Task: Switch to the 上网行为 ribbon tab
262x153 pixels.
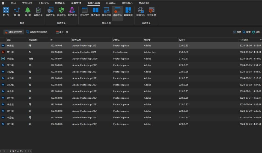Action: pyautogui.click(x=43, y=3)
